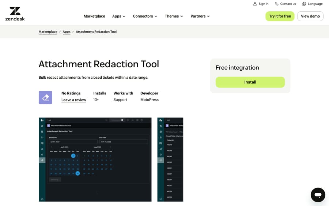Open the Marketplace nav item
329x206 pixels.
tap(94, 16)
